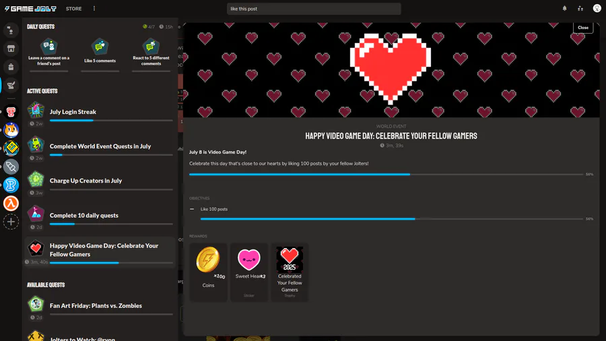Open the friends icon in top bar
606x341 pixels.
click(580, 9)
